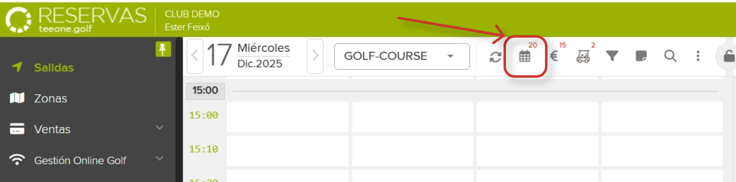Image resolution: width=736 pixels, height=182 pixels.
Task: Open the sticky note icon
Action: click(641, 56)
